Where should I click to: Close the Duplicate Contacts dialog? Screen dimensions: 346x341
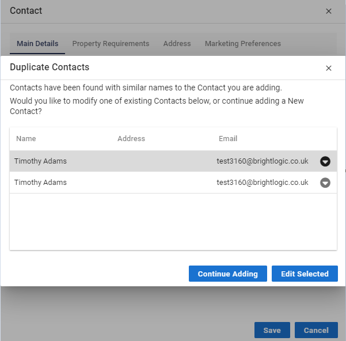click(x=328, y=68)
